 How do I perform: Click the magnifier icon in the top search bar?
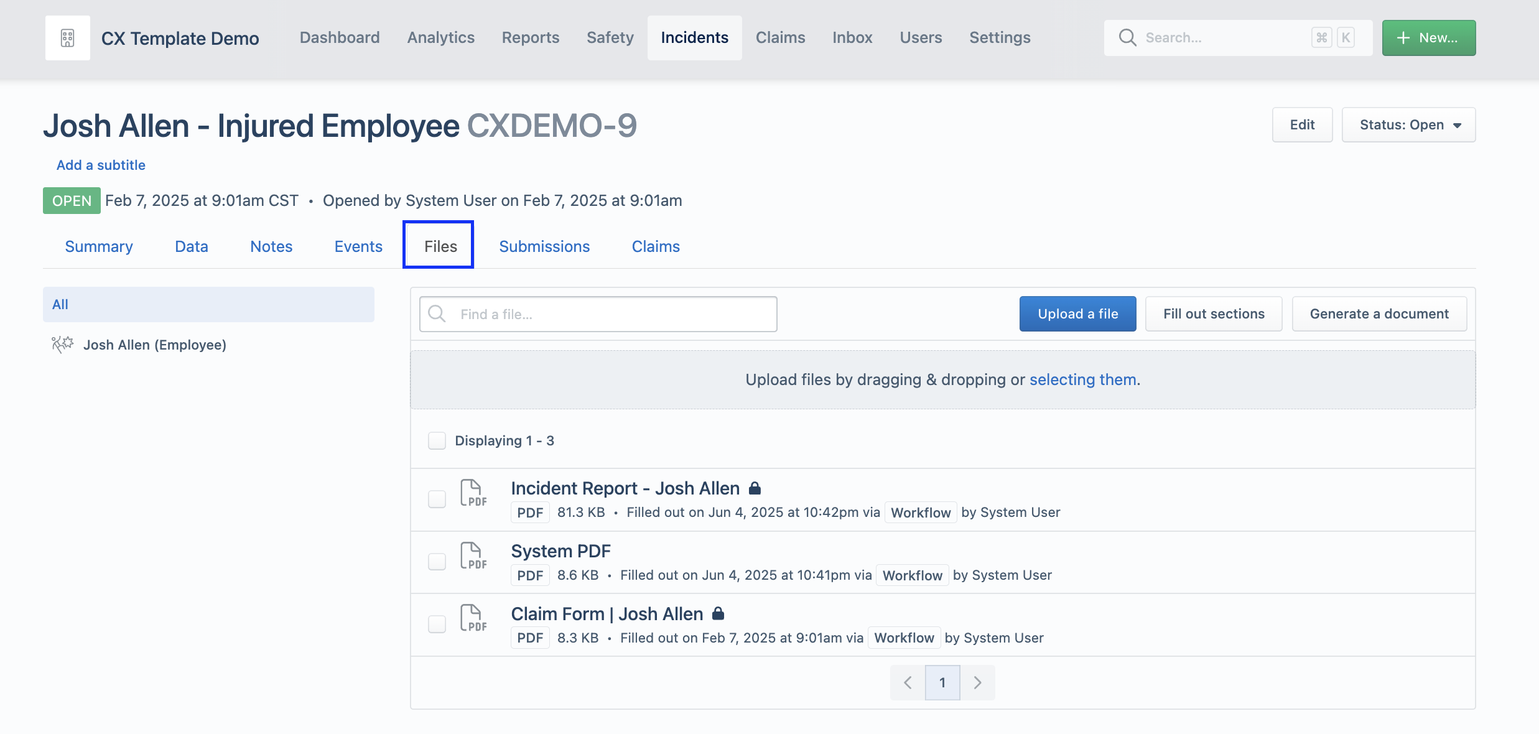click(x=1127, y=37)
